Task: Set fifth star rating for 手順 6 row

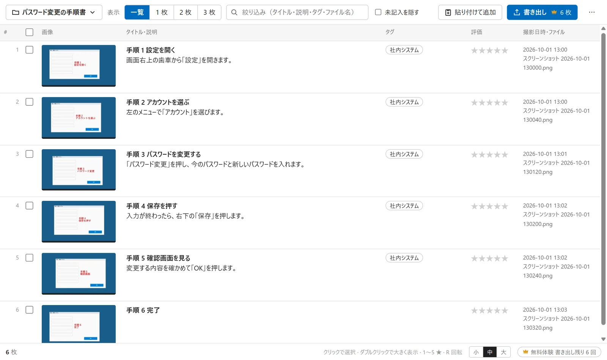Action: pos(505,311)
